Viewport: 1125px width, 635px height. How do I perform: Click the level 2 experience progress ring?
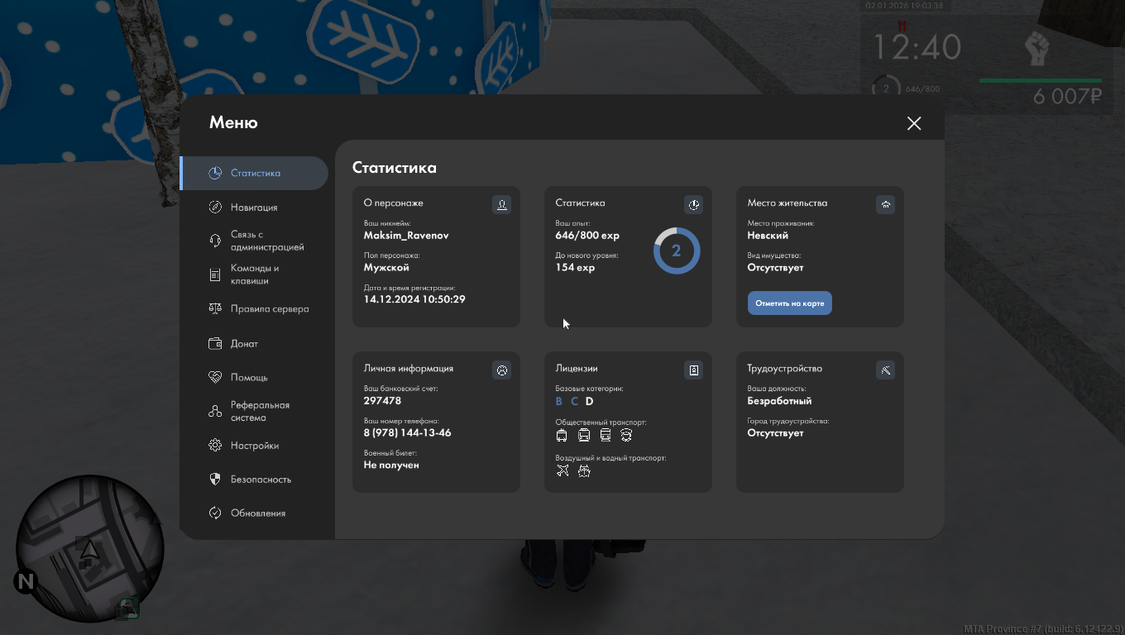[x=676, y=251]
